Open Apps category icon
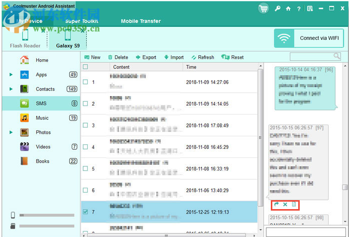The image size is (349, 237). point(24,74)
